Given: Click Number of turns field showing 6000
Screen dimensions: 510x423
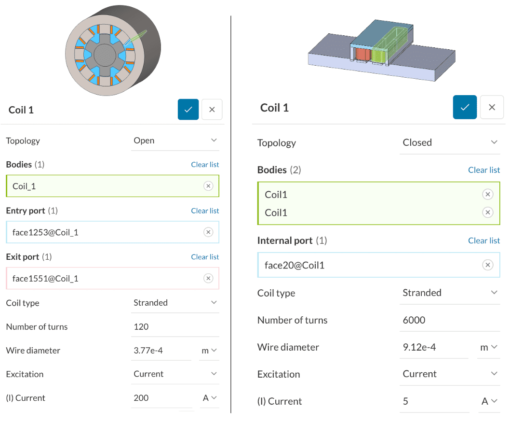Looking at the screenshot, I should (x=449, y=320).
